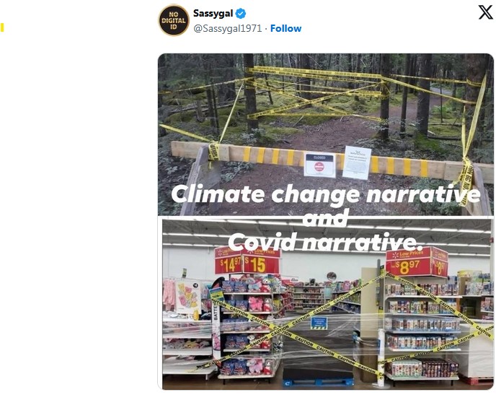Click the X logo icon

coord(485,12)
